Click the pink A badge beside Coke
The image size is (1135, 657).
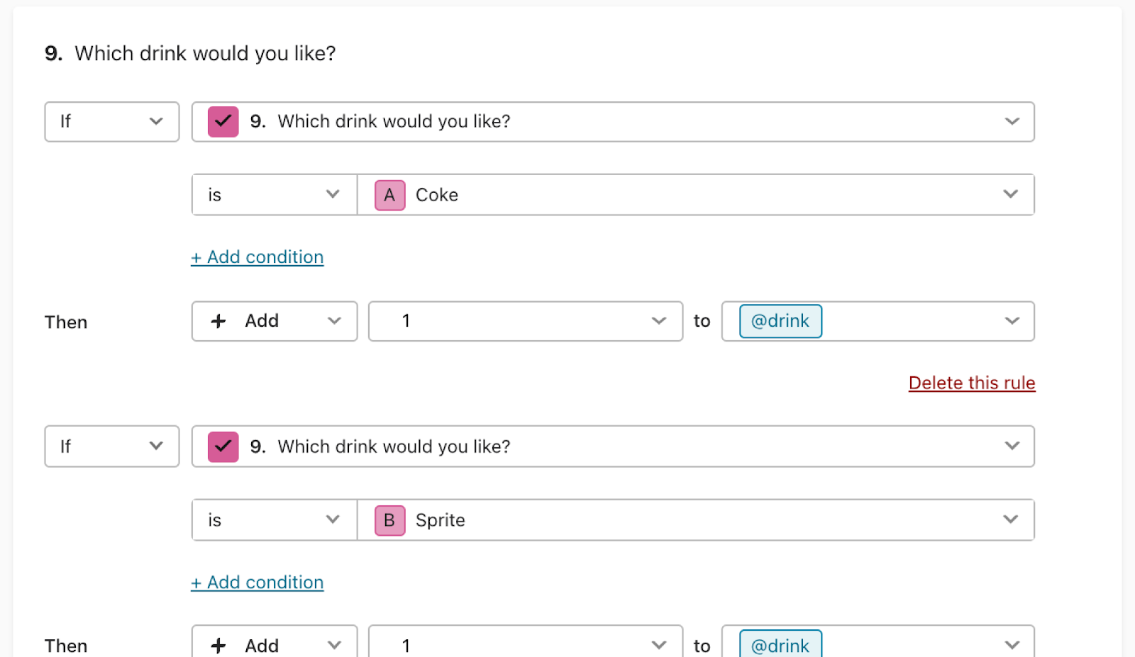pyautogui.click(x=389, y=195)
